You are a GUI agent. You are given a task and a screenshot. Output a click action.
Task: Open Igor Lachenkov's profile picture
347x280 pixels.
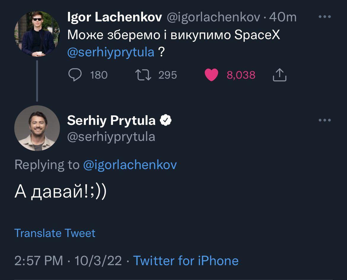(37, 34)
